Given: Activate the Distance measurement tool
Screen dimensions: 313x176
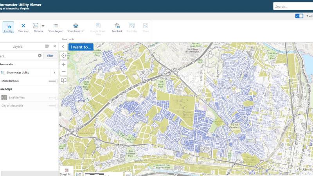Looking at the screenshot, I should point(36,27).
